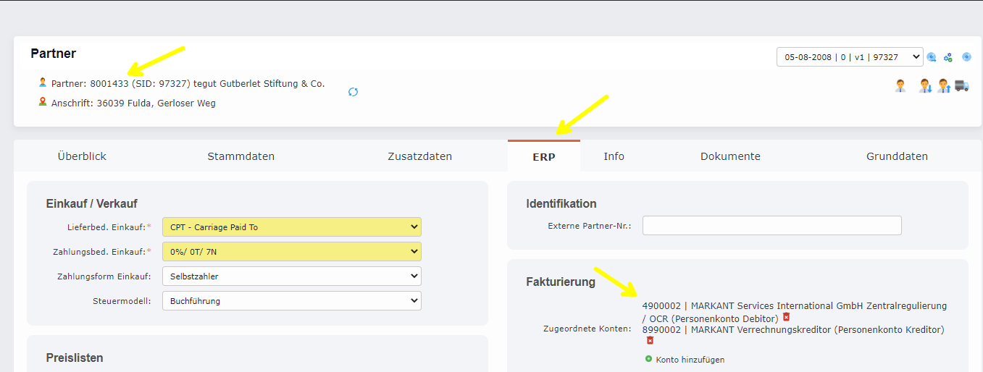This screenshot has height=372, width=983.
Task: Focus the Externe Partner-Nr. input field
Action: pos(771,226)
